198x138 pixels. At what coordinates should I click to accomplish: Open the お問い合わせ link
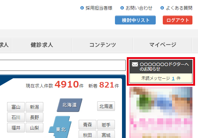coord(139,8)
